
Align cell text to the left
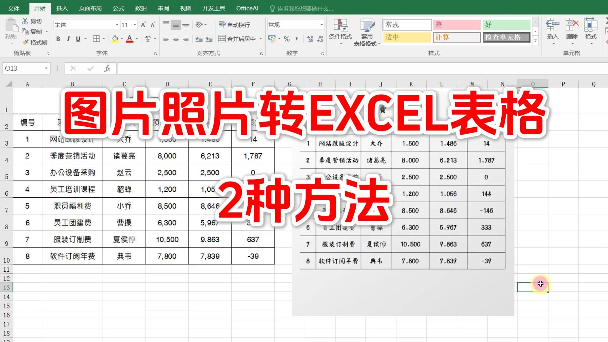tap(166, 39)
